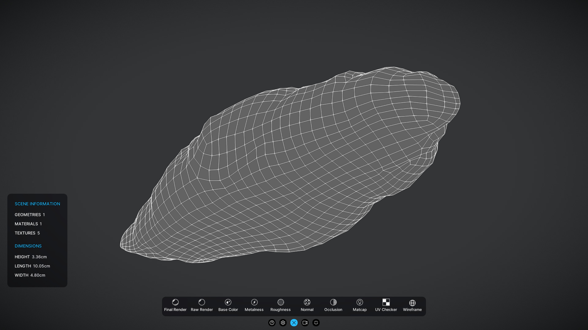The width and height of the screenshot is (588, 330).
Task: Click the HEIGHT 3.36cm value
Action: tap(31, 257)
